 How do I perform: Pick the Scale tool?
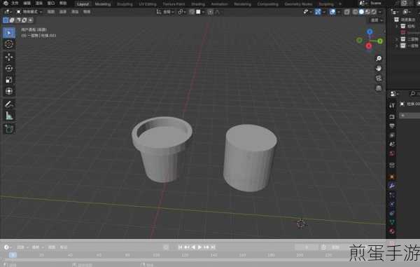[x=9, y=80]
